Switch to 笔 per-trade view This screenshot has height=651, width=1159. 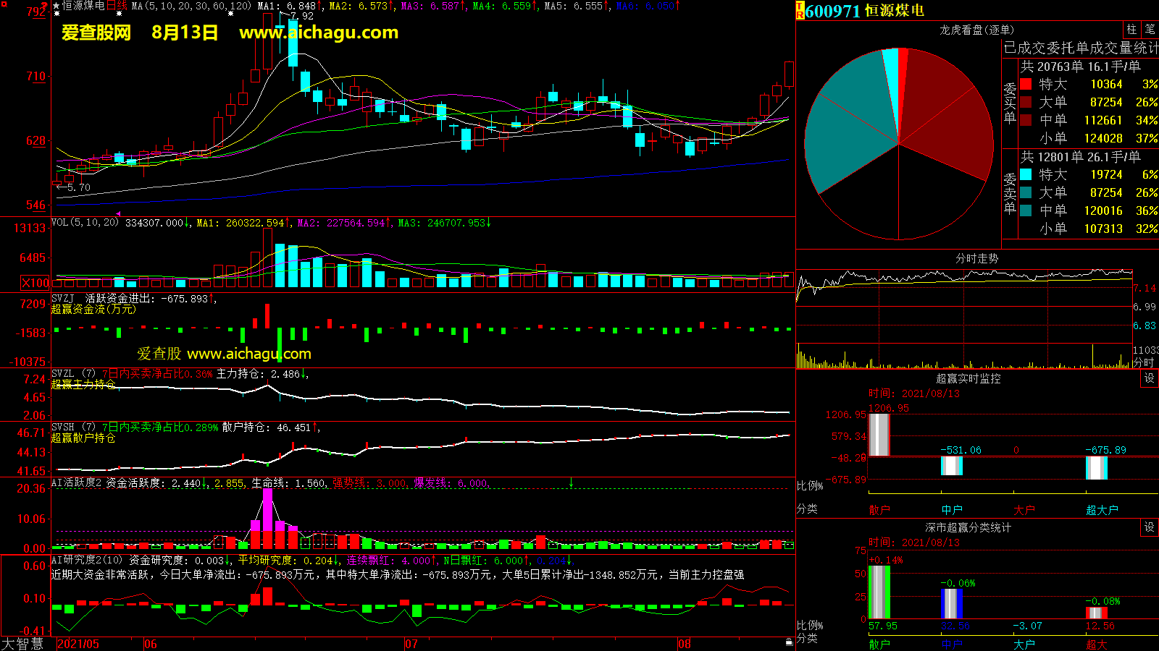pyautogui.click(x=1150, y=30)
